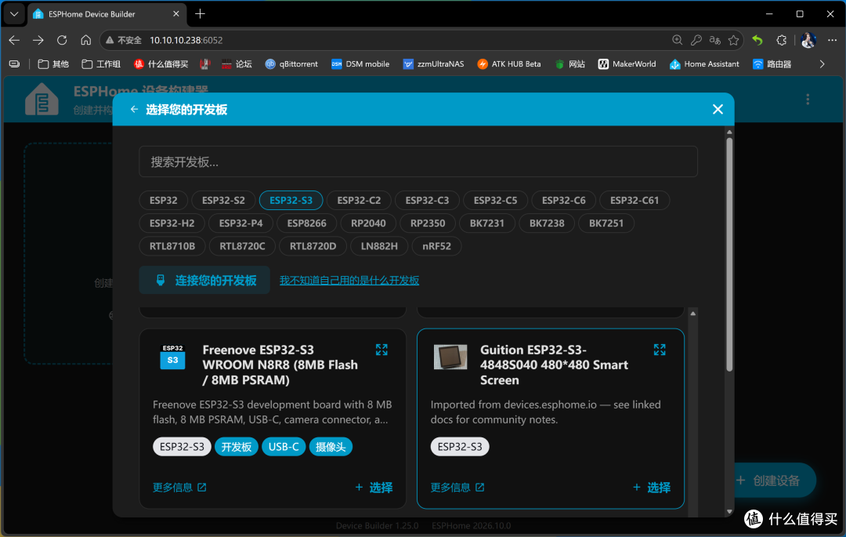Click the Guition smart screen thumbnail
Screen dimensions: 846x537
[450, 357]
